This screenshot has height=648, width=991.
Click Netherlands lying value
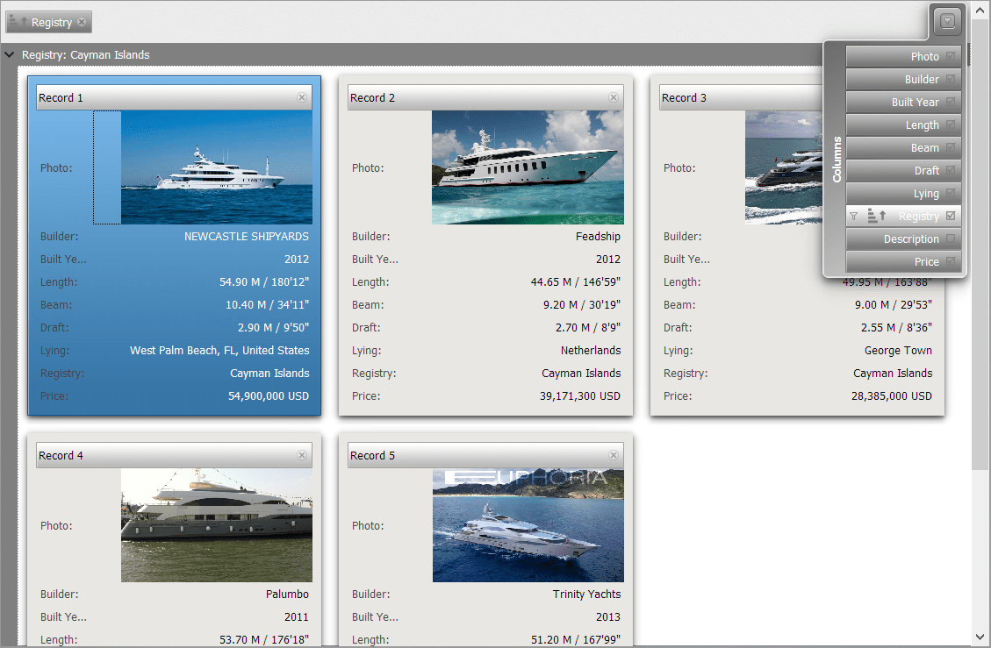(591, 350)
